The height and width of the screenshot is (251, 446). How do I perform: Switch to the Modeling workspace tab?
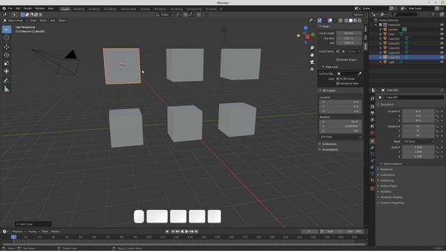(79, 9)
